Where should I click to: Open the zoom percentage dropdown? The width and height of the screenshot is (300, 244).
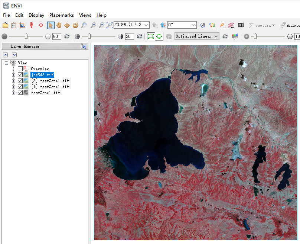click(146, 25)
